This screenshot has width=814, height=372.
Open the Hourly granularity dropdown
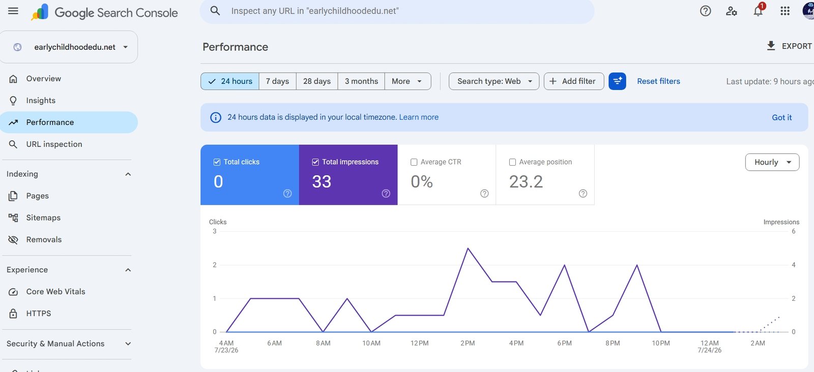click(x=772, y=162)
